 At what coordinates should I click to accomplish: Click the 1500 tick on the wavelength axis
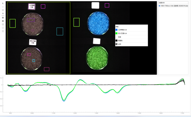[x=139, y=113]
